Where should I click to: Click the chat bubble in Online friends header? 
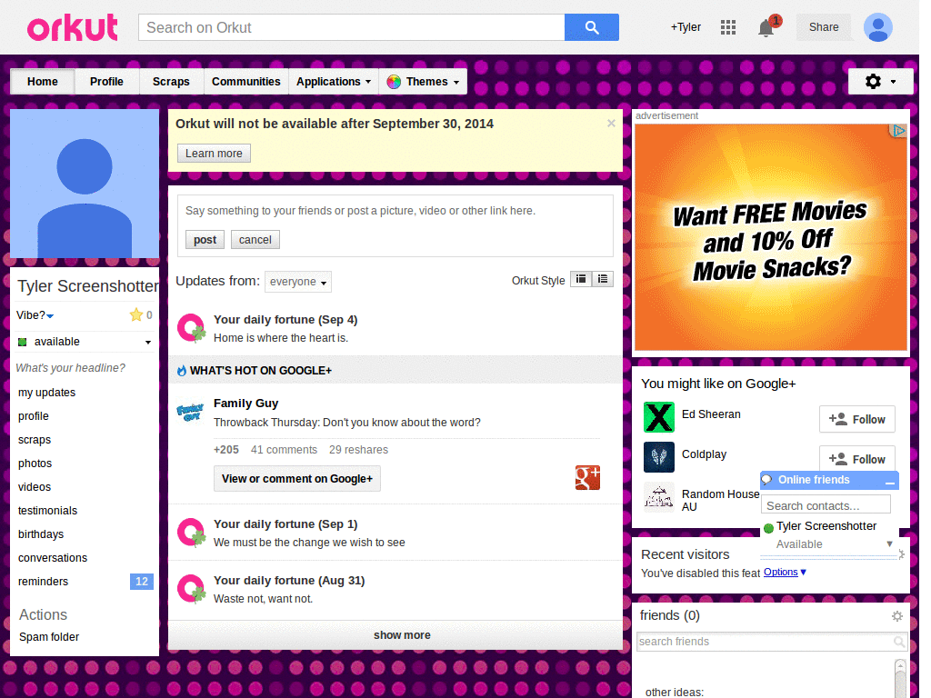click(766, 479)
